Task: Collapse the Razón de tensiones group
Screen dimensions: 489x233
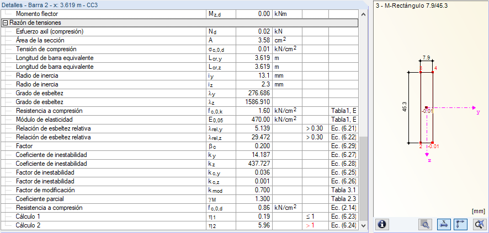Action: 6,23
